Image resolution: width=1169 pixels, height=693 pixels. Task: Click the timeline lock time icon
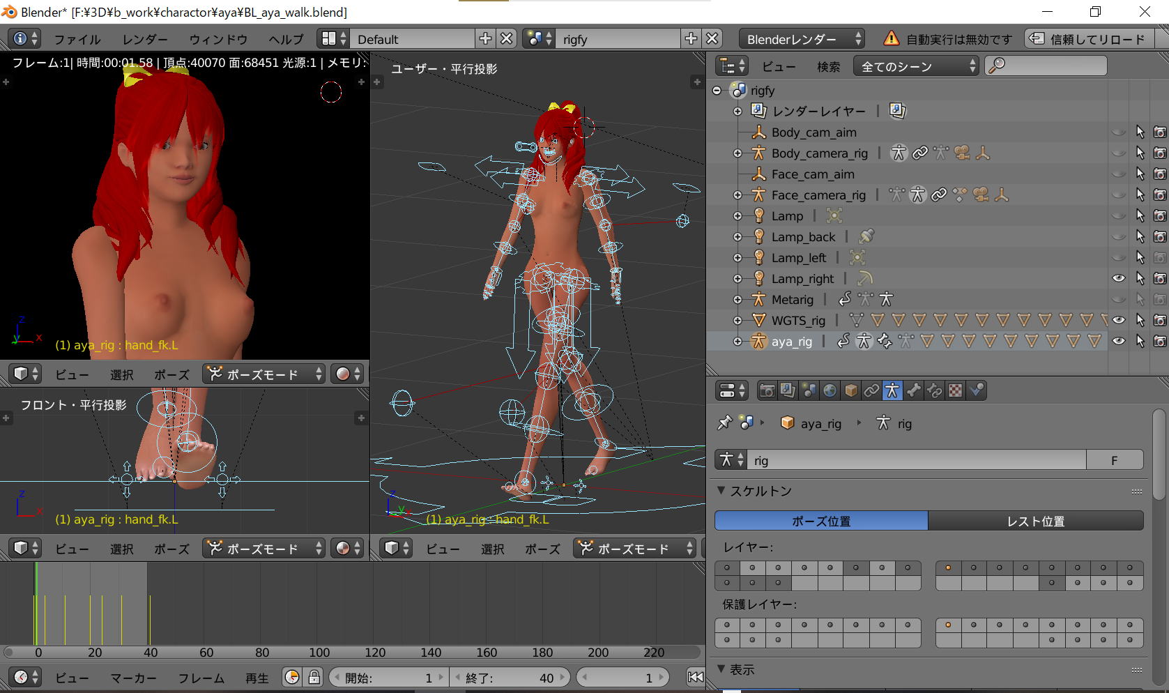tap(314, 678)
